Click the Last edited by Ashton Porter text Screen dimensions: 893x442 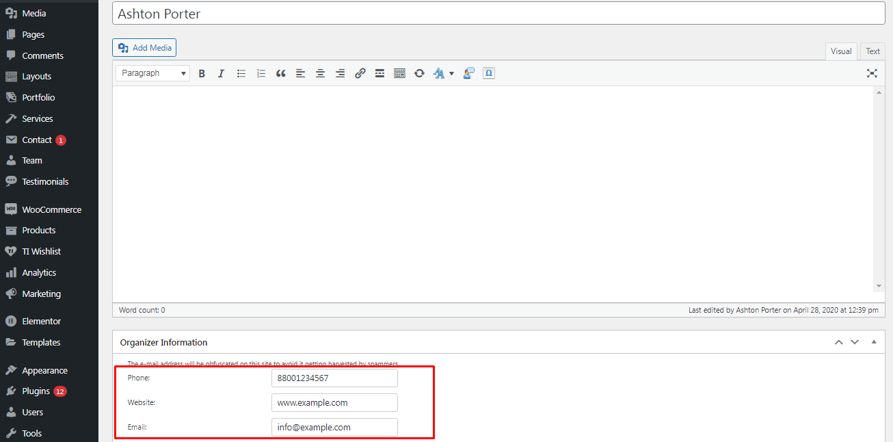(784, 310)
